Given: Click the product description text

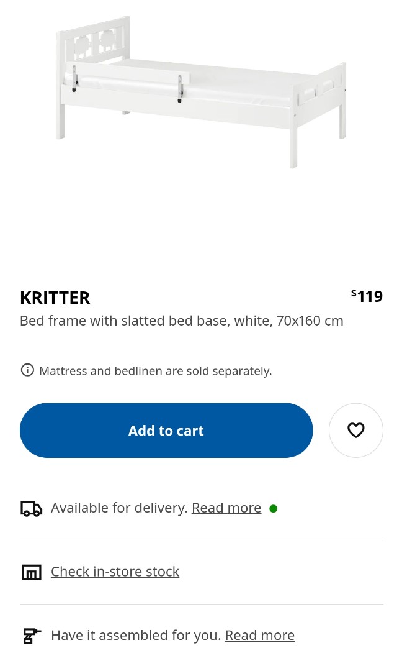Looking at the screenshot, I should tap(181, 321).
